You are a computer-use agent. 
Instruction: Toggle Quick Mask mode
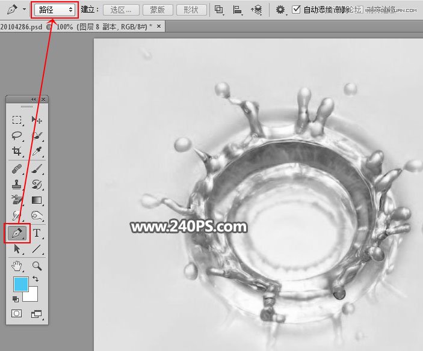pyautogui.click(x=16, y=314)
